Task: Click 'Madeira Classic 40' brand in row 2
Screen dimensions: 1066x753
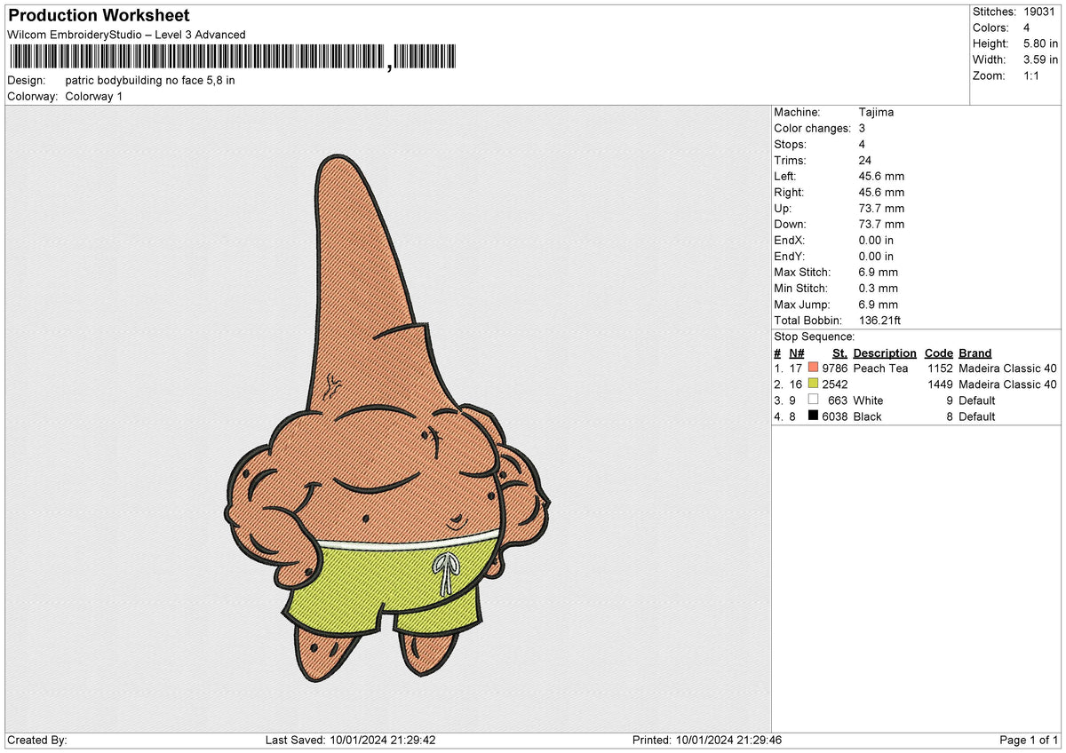Action: click(x=1008, y=384)
